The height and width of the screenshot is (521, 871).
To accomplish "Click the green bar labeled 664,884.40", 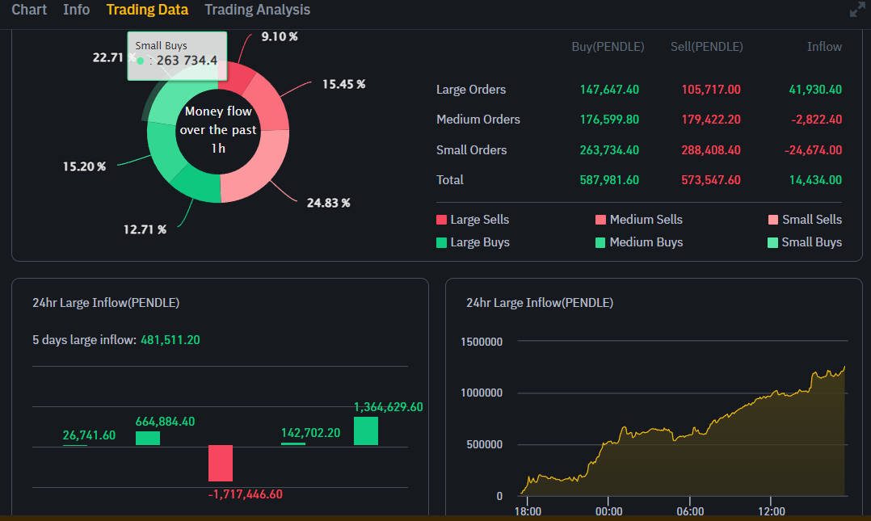I will (148, 439).
